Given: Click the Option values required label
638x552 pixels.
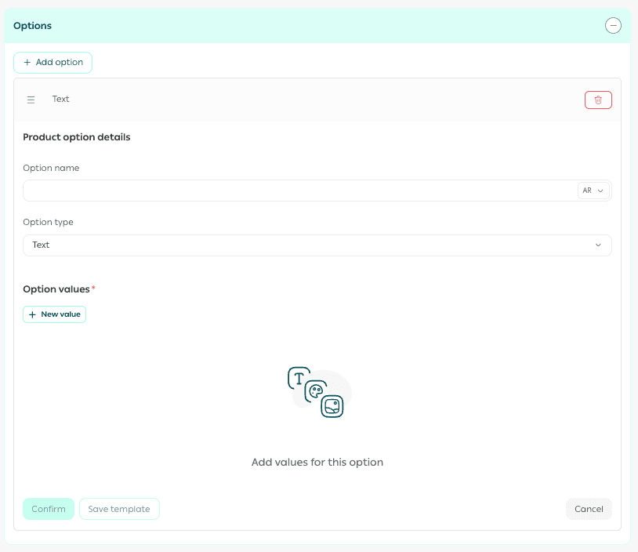Looking at the screenshot, I should coord(59,289).
